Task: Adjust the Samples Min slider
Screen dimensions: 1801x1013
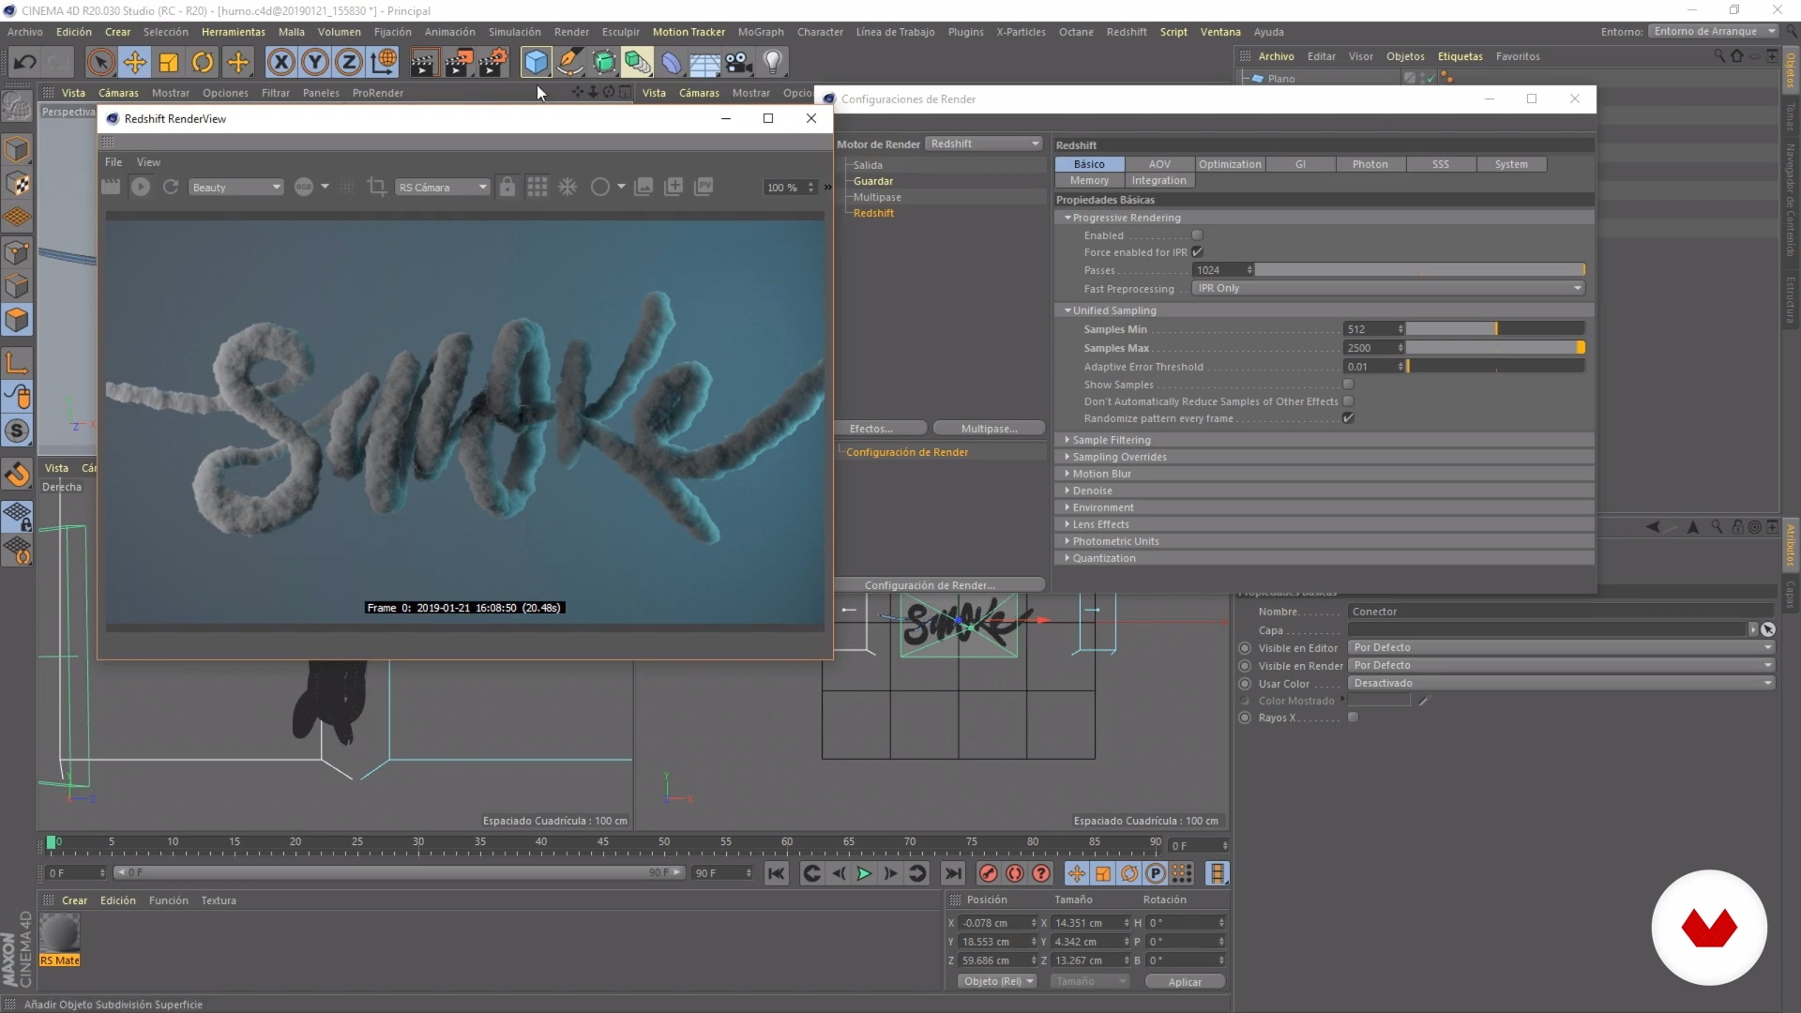Action: (x=1495, y=329)
